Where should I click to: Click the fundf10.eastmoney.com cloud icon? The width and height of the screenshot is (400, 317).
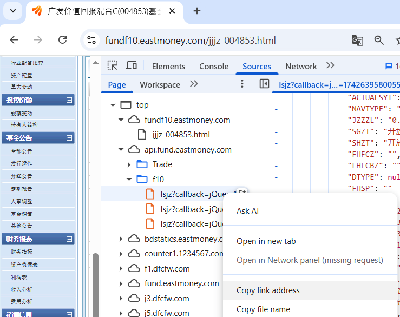point(134,120)
